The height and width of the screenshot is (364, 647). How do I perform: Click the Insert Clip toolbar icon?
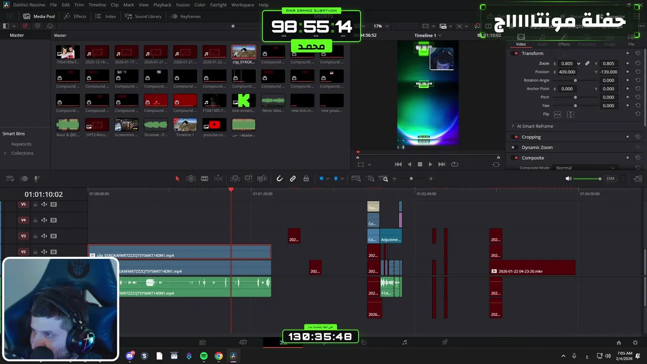coord(235,178)
